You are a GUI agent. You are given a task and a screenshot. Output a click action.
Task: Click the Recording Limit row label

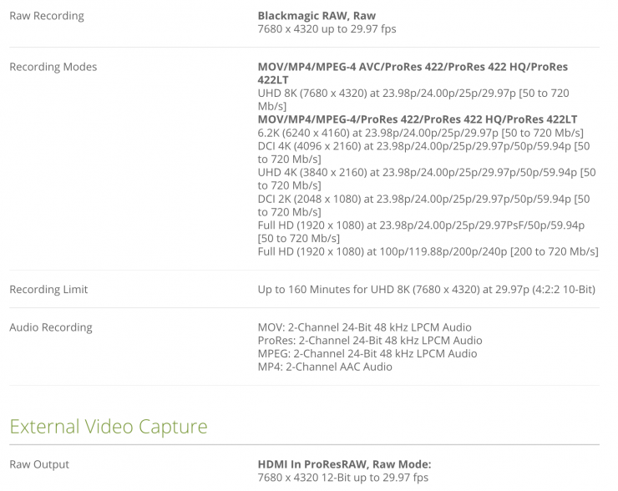point(48,290)
